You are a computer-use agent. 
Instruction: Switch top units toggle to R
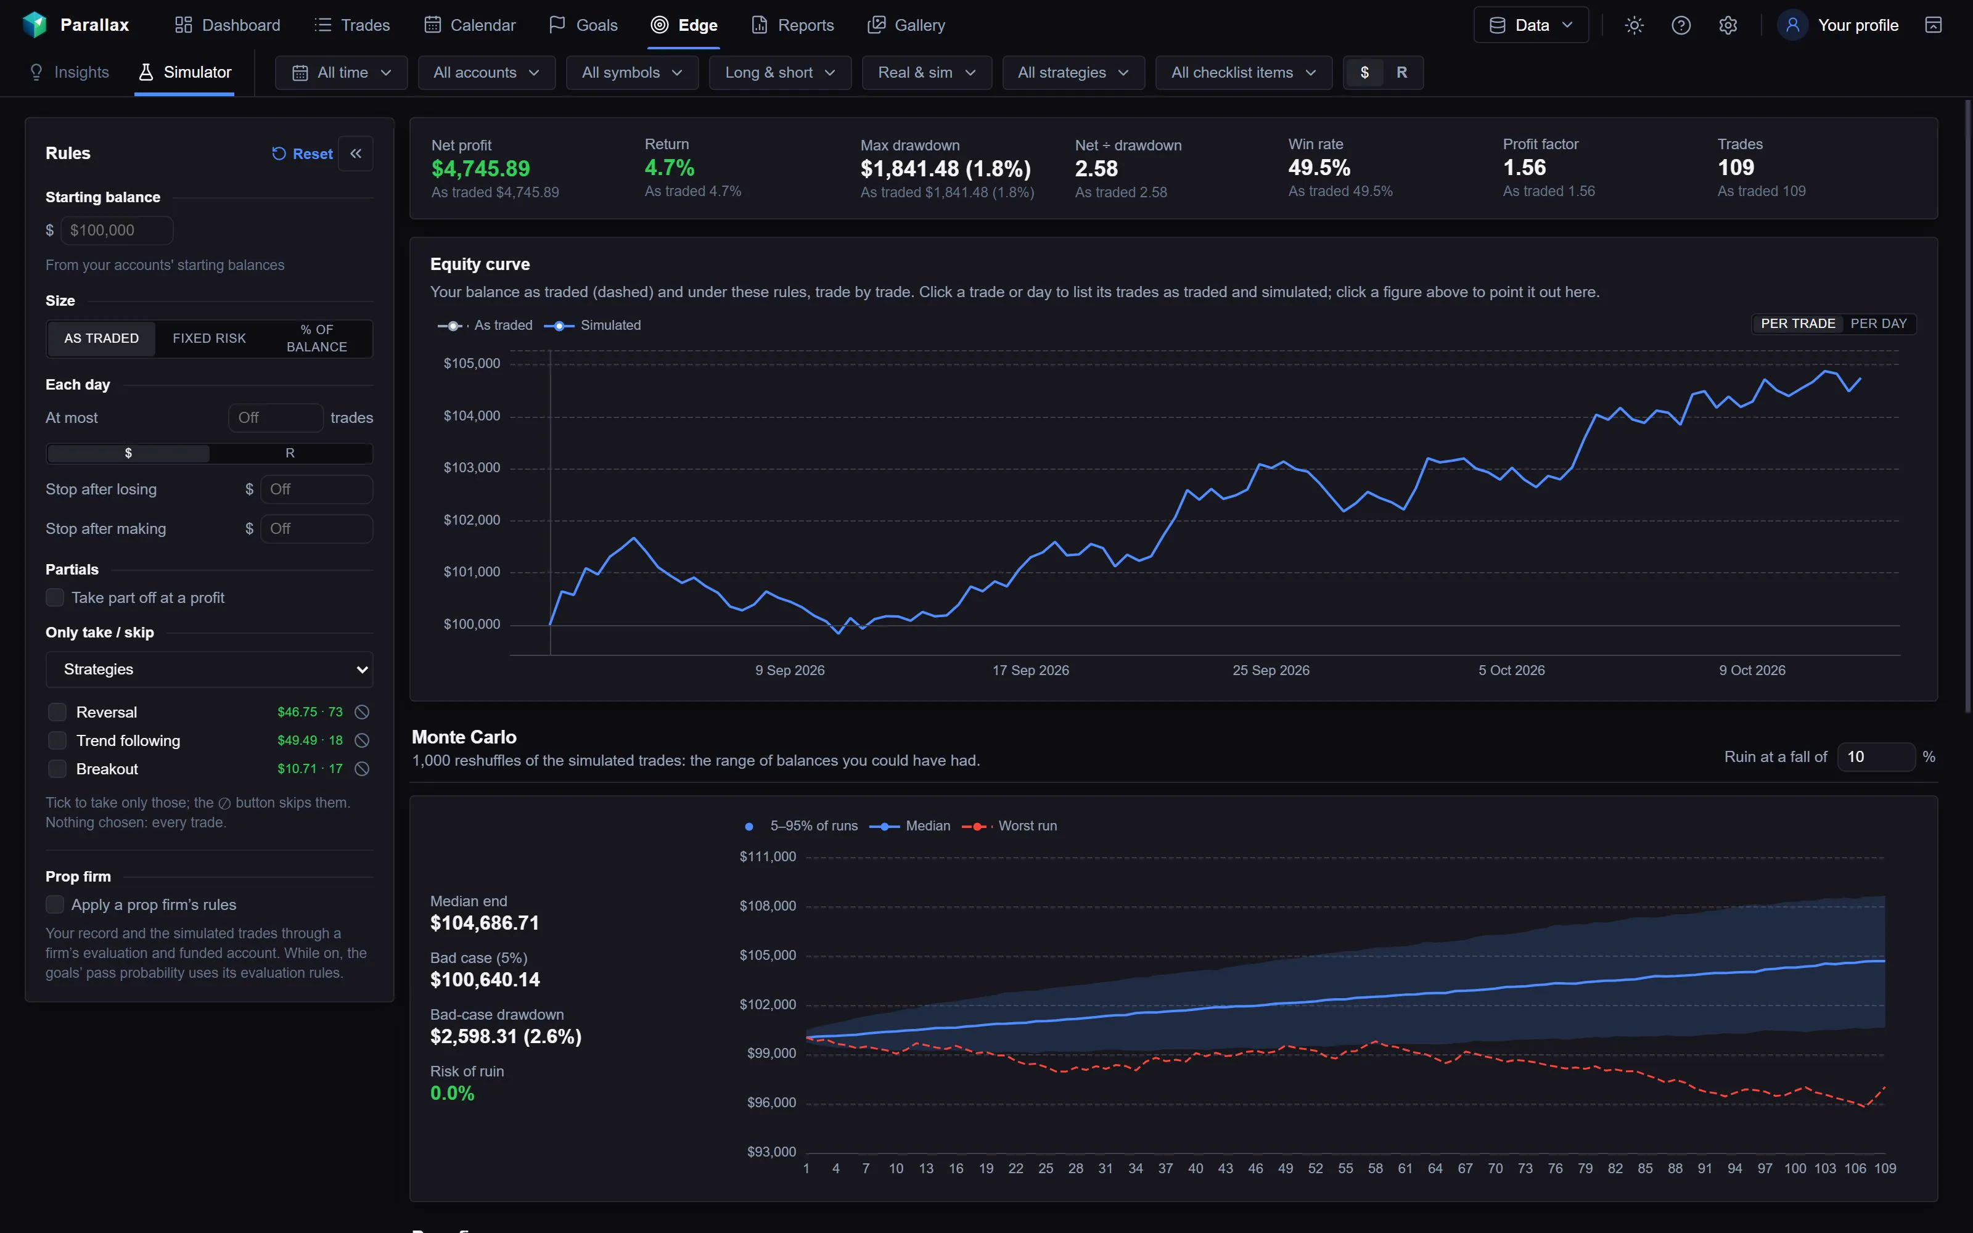(x=1401, y=73)
